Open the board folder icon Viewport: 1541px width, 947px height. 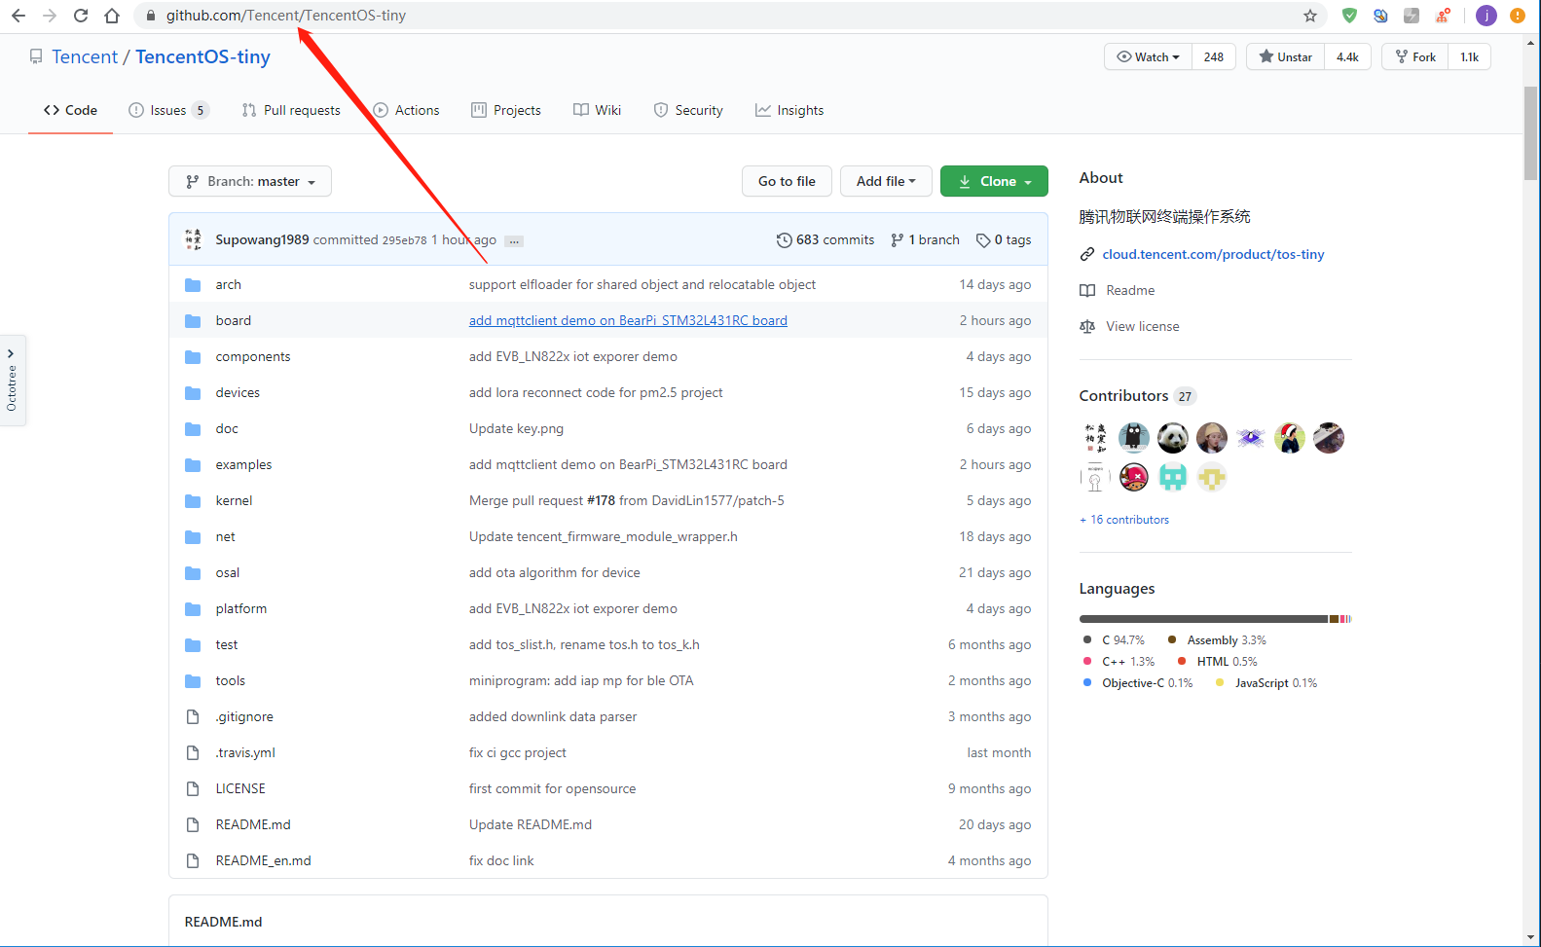click(x=193, y=321)
